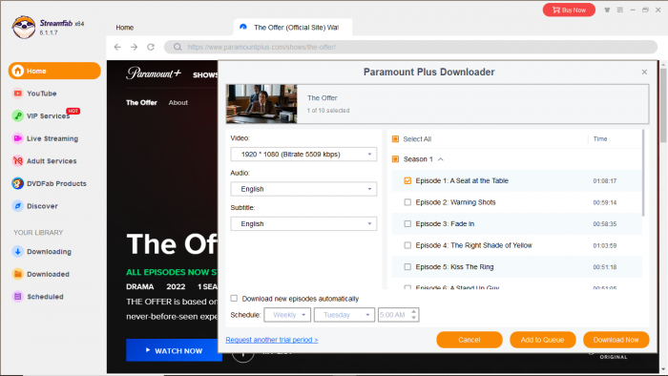668x376 pixels.
Task: Check Episode 2: Warning Shots
Action: coord(407,202)
